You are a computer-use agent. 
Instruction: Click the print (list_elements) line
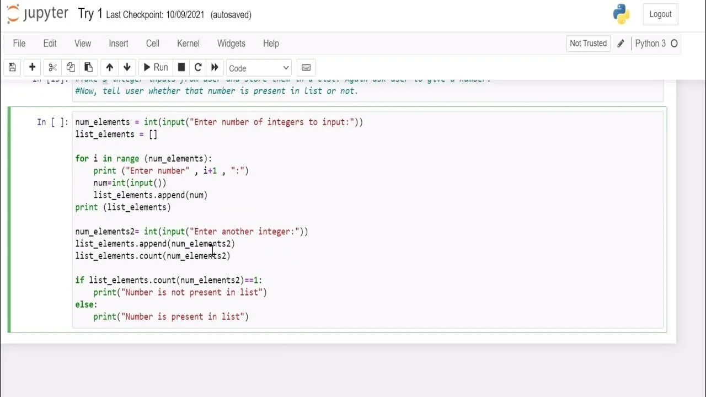[x=123, y=207]
